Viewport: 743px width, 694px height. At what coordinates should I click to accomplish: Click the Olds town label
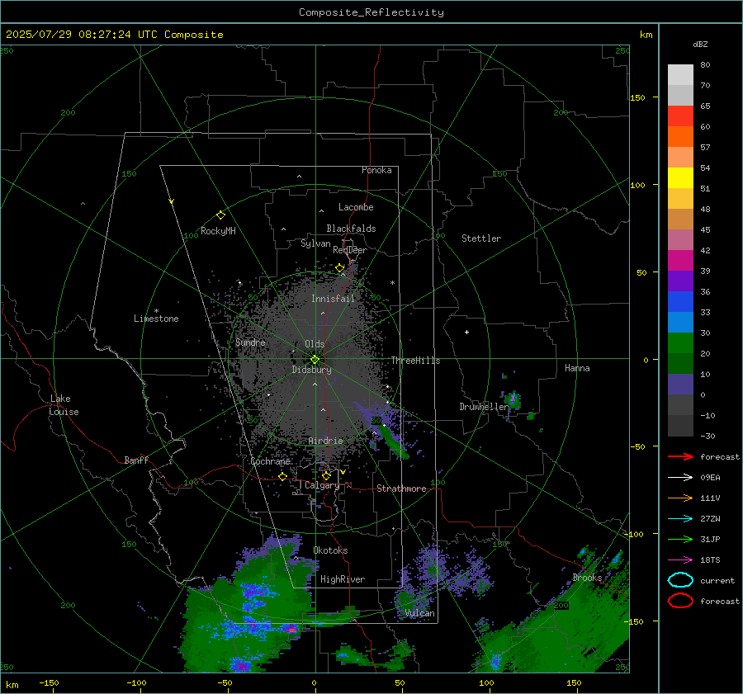coord(315,344)
